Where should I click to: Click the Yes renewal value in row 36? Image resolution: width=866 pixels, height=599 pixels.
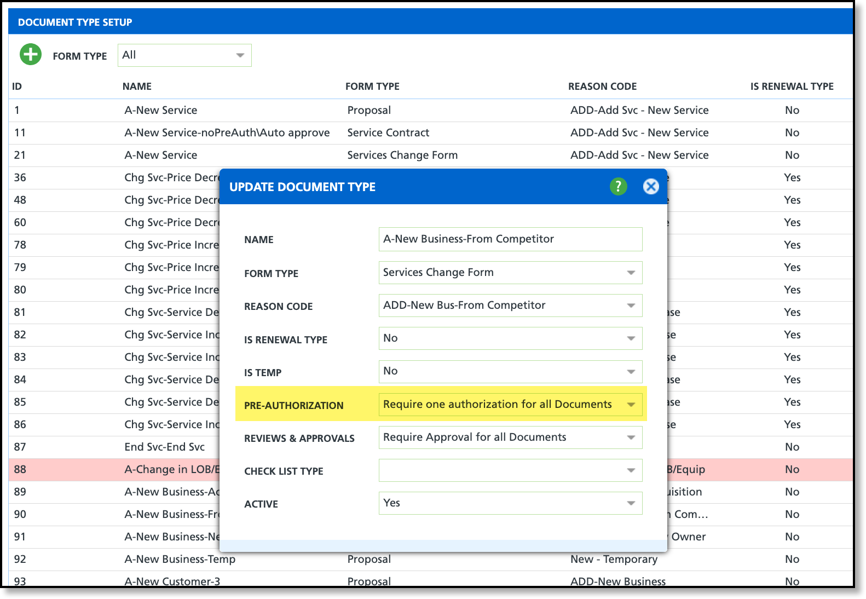pyautogui.click(x=792, y=177)
